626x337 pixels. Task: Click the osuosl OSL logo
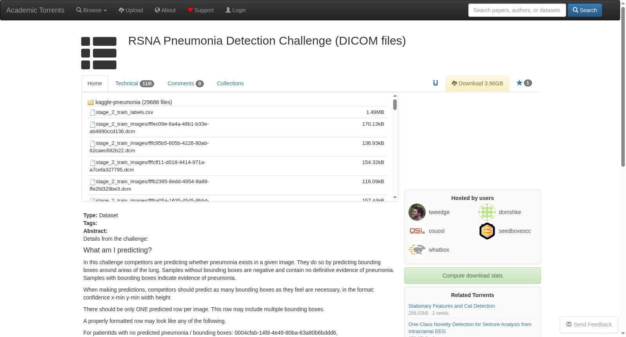417,231
